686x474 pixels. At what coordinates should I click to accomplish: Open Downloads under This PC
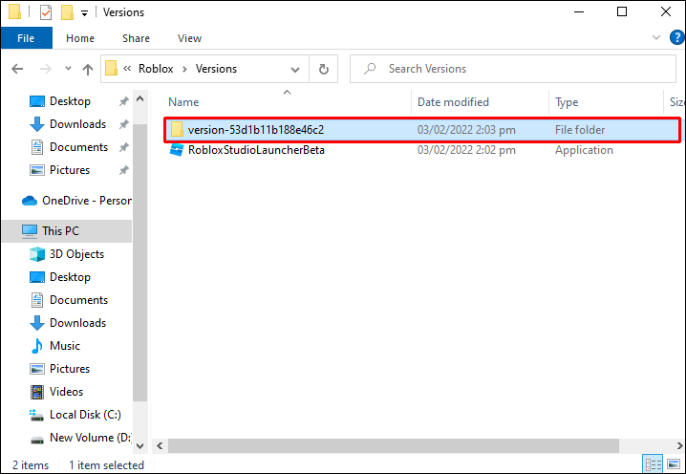pyautogui.click(x=77, y=323)
